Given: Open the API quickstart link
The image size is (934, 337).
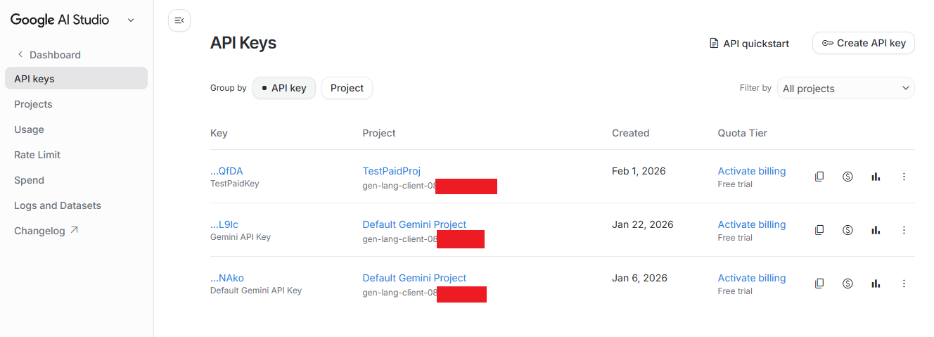Looking at the screenshot, I should pyautogui.click(x=749, y=44).
